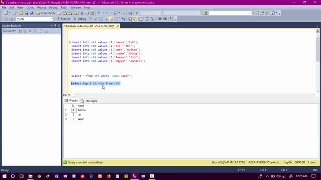Toggle Object Explorer auto-hide pin
Viewport: 321px width, 180px height.
55,26
